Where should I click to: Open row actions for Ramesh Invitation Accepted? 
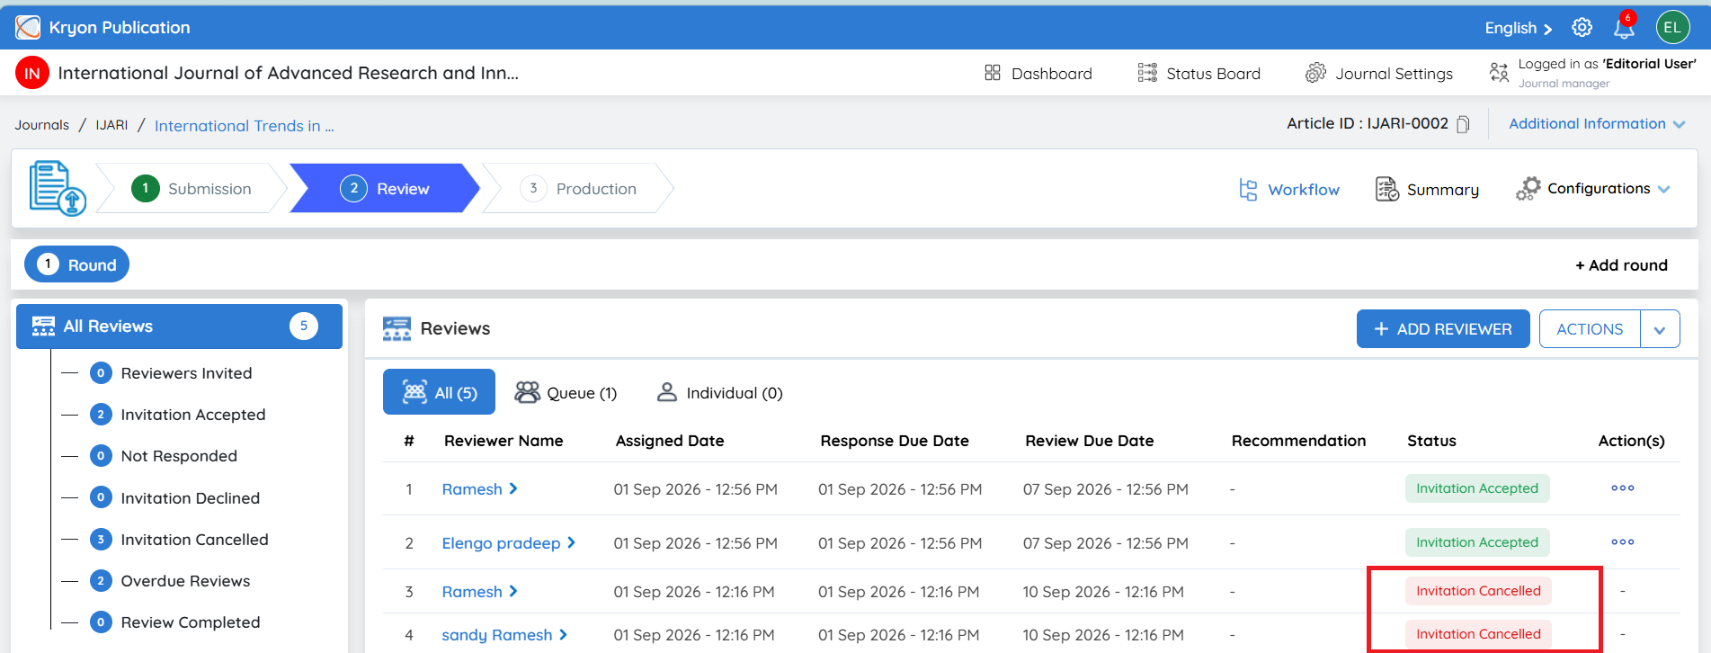click(1622, 488)
